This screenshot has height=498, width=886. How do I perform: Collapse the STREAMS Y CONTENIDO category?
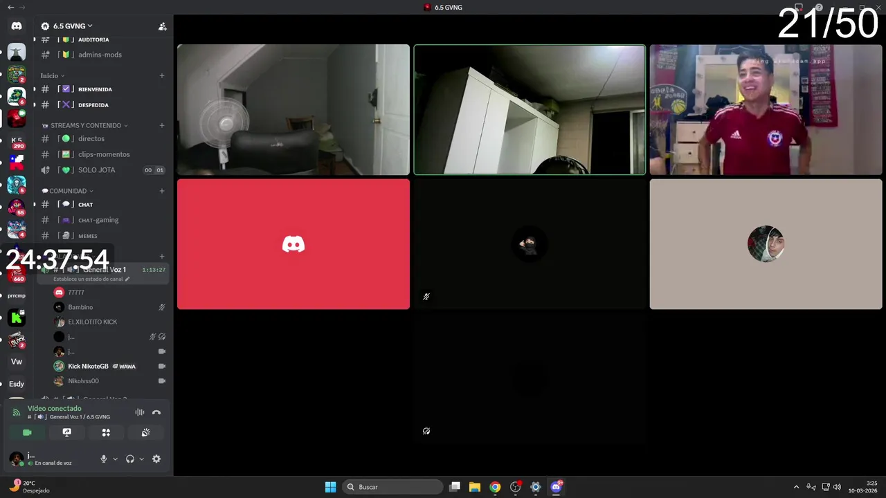click(x=85, y=125)
